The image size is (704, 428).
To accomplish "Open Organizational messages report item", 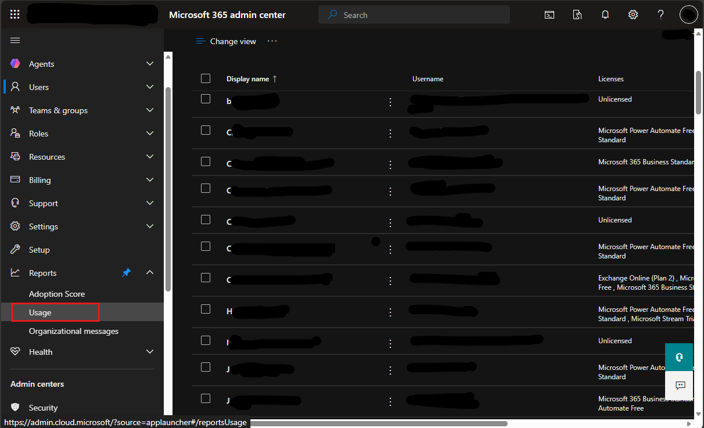I will click(x=74, y=331).
